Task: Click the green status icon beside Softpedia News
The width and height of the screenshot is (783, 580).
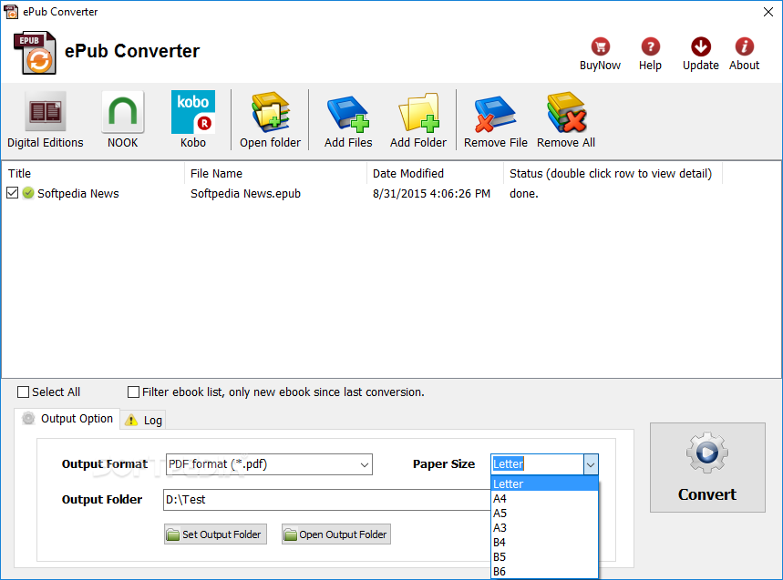Action: [x=28, y=193]
